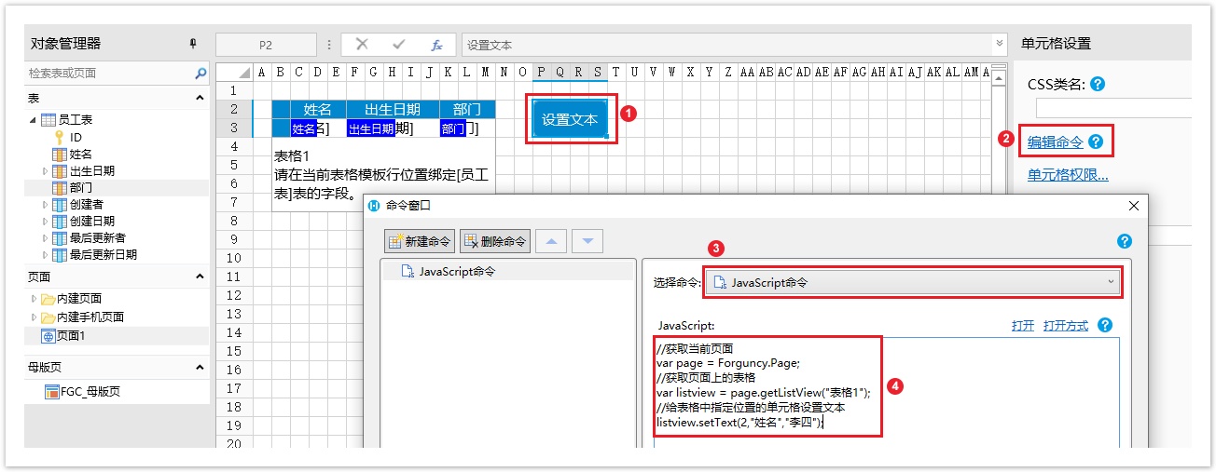The height and width of the screenshot is (472, 1216).
Task: Pin the 对象管理器 panel
Action: (193, 44)
